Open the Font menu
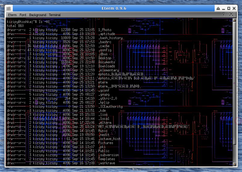Screen dimensions: 242x172 tap(23, 15)
